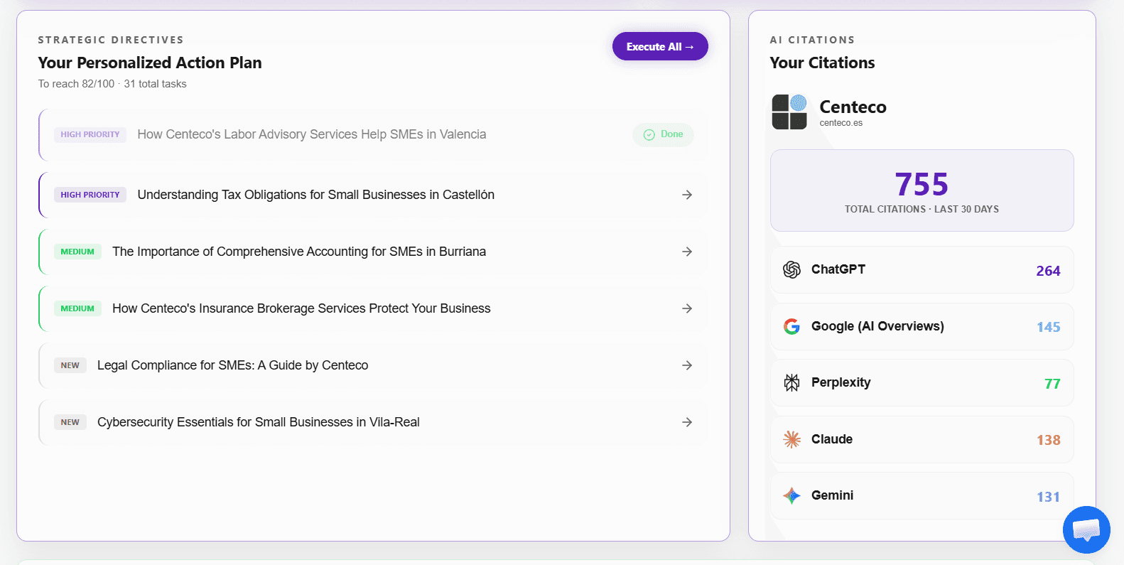Screen dimensions: 1124x565
Task: Click the Done status badge
Action: coord(663,134)
